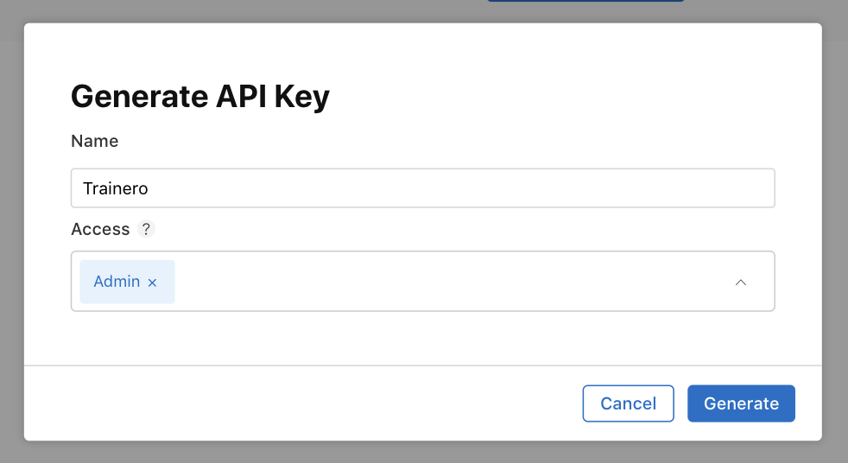Delete the Admin selection via its cross icon
This screenshot has width=848, height=463.
click(153, 282)
